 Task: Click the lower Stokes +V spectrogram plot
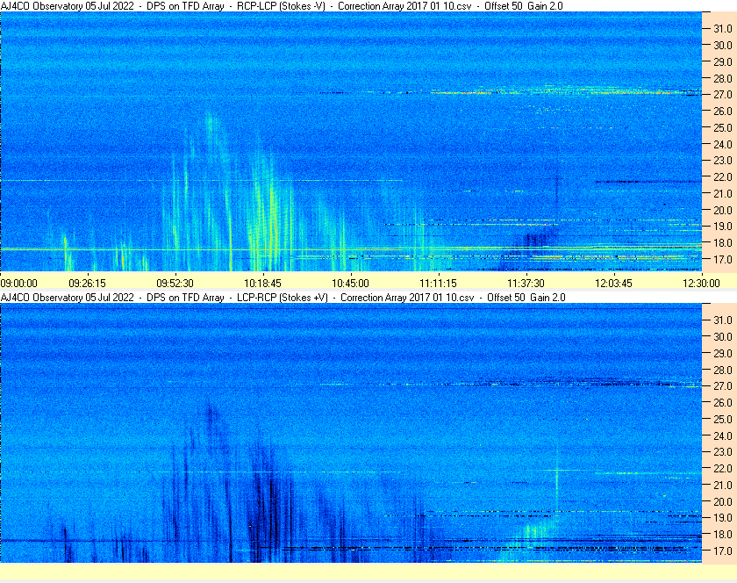coord(351,433)
